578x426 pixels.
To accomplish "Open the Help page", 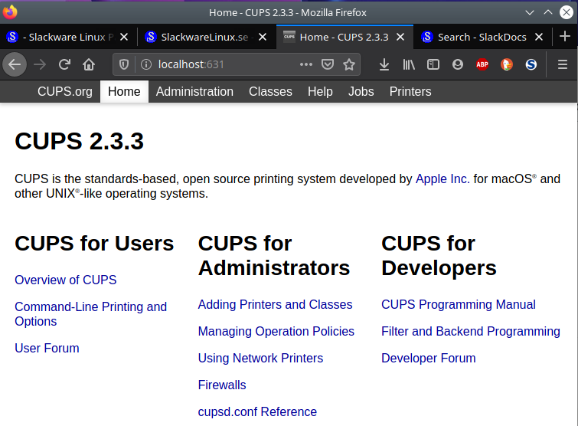I will [320, 91].
